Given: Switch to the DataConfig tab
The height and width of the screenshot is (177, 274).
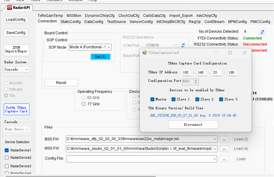Looking at the screenshot, I should pyautogui.click(x=94, y=22).
